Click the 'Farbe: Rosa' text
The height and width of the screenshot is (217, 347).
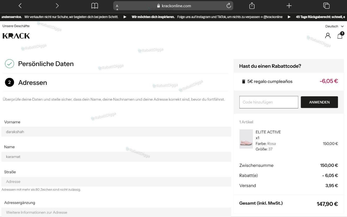(266, 143)
